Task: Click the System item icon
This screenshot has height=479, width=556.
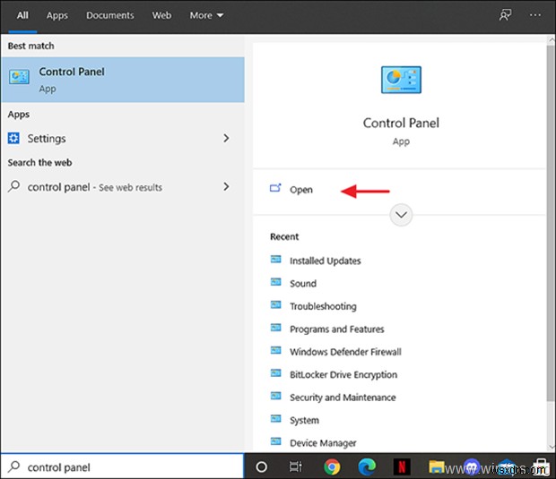Action: click(276, 418)
